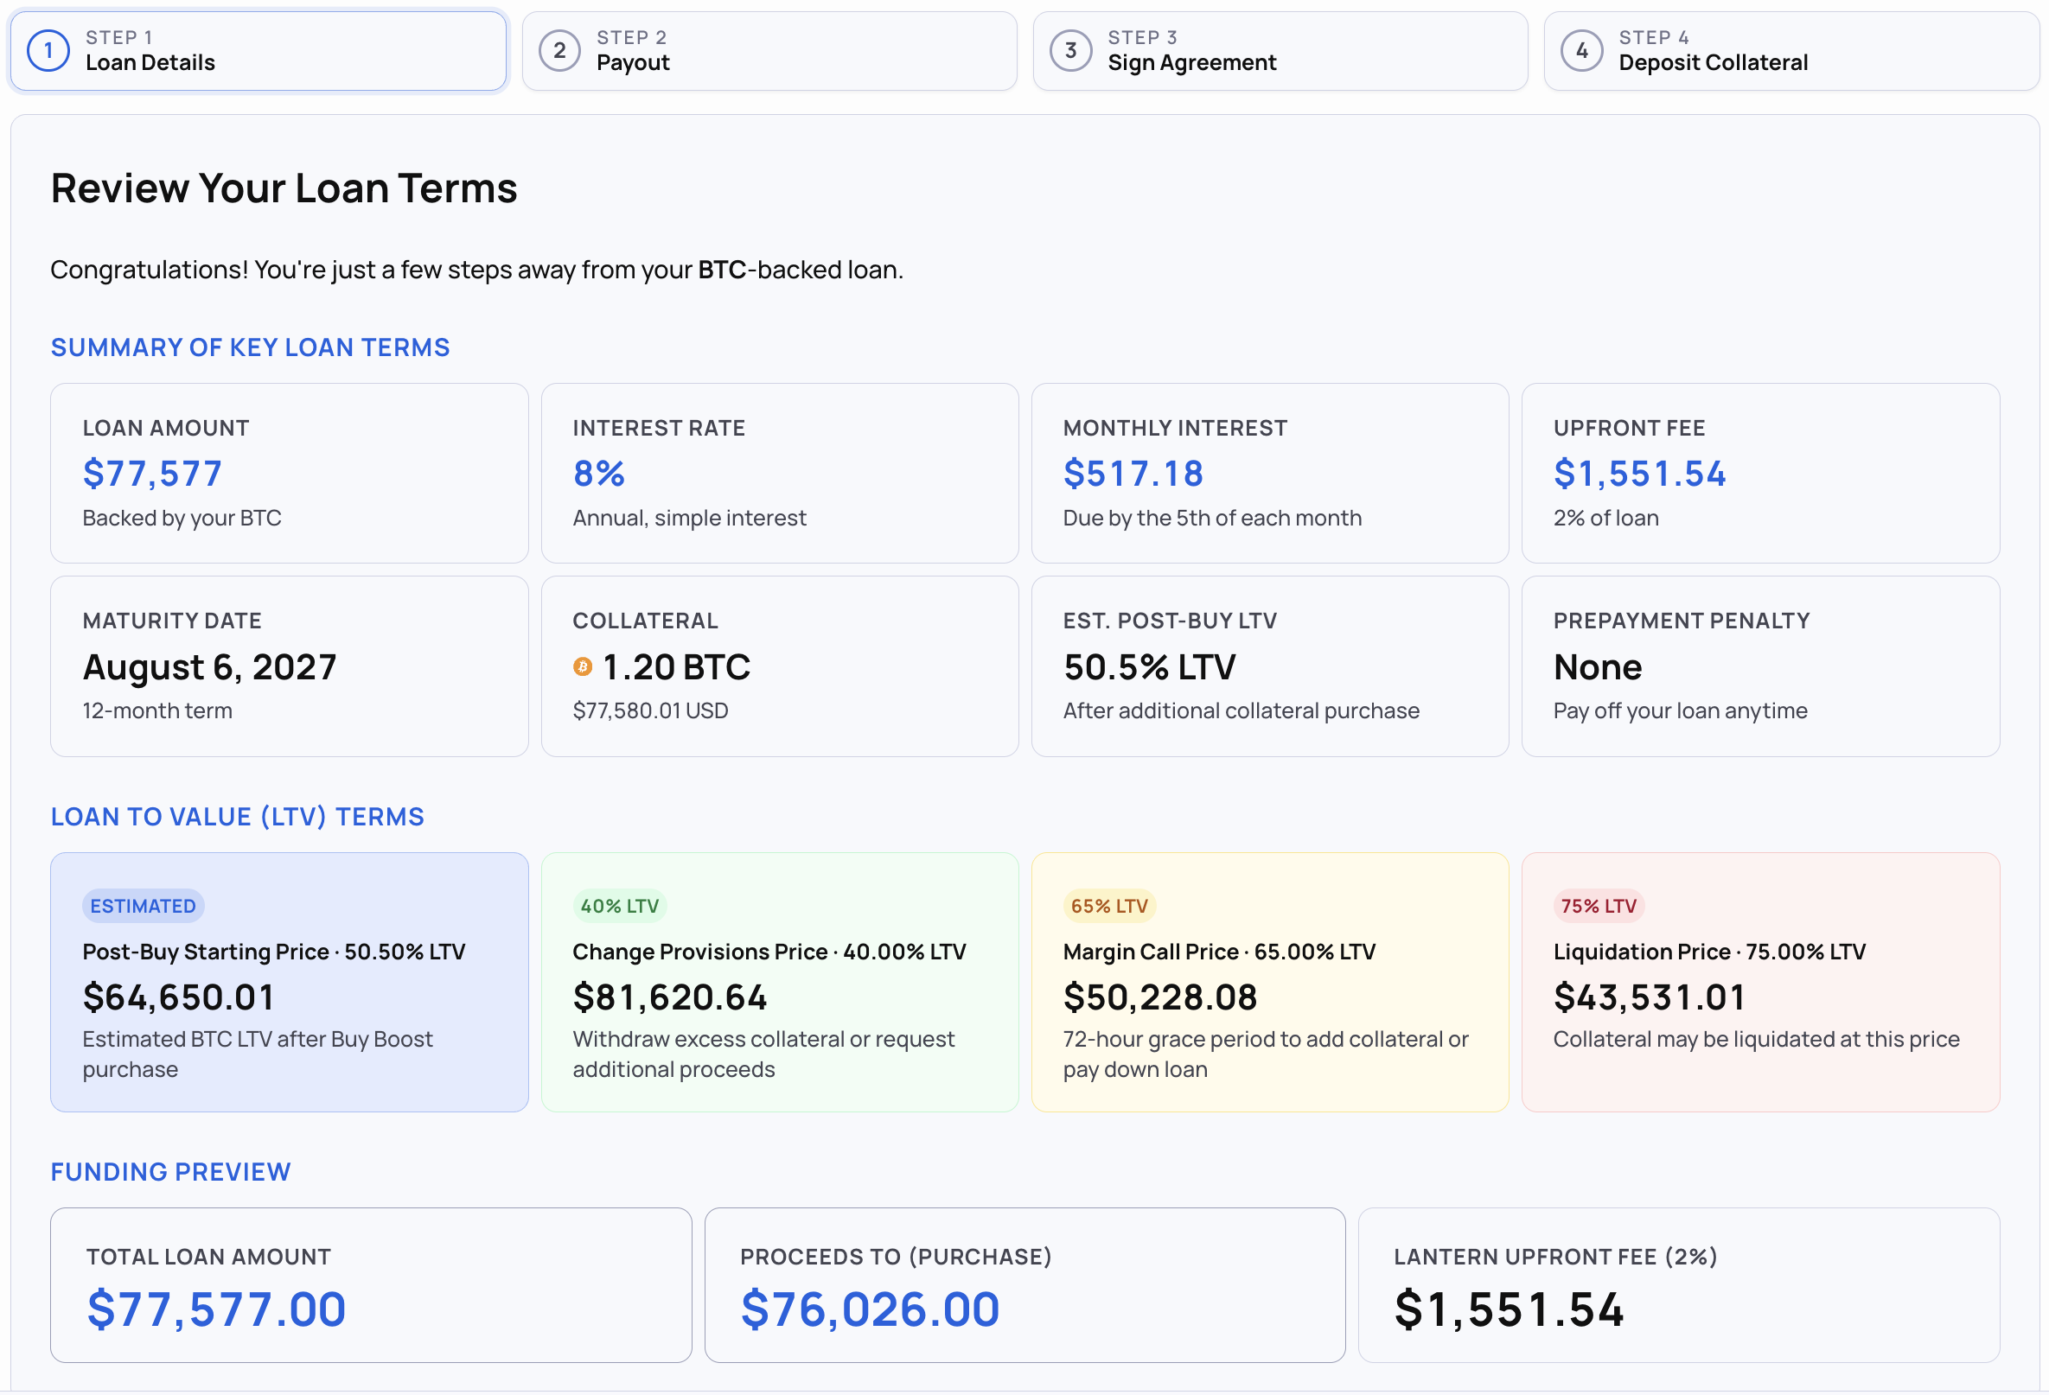Click the Maturity Date August 6, 2027 card
Image resolution: width=2049 pixels, height=1395 pixels.
(x=289, y=666)
